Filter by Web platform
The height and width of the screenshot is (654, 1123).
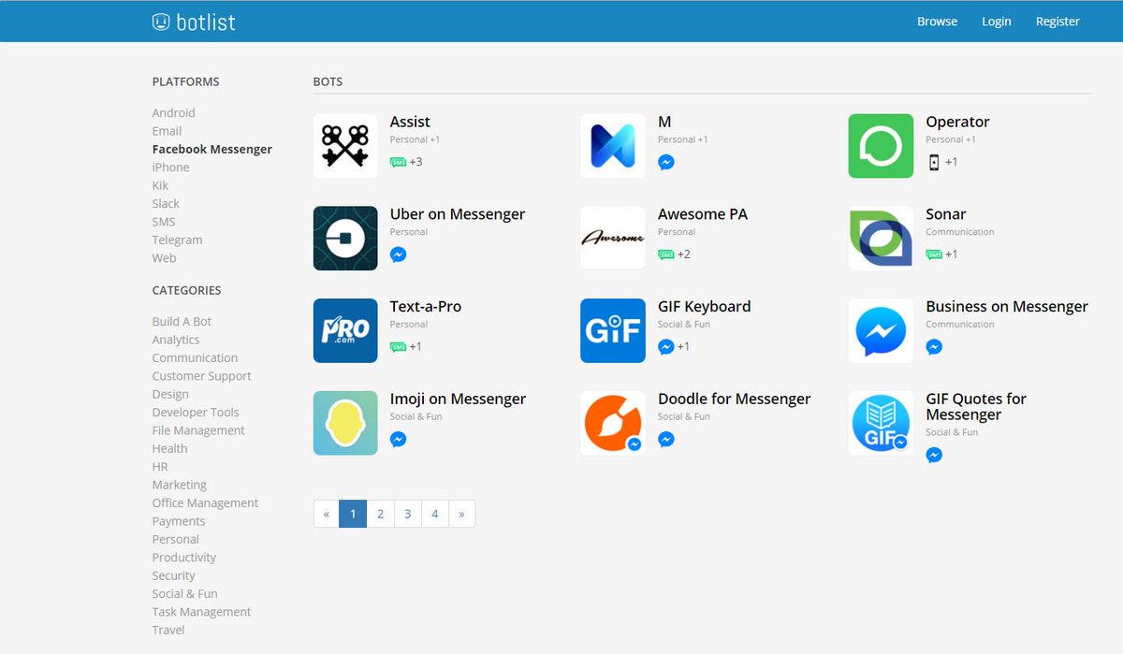tap(165, 258)
